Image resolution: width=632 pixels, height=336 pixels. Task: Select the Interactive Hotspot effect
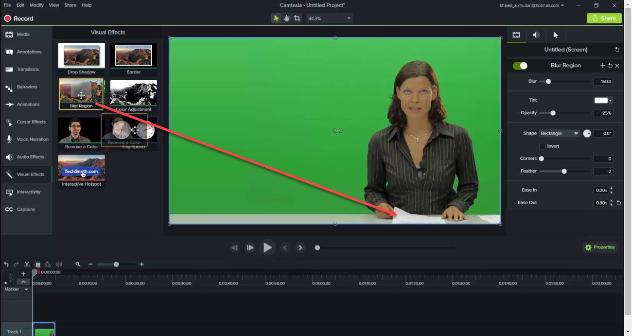click(81, 171)
